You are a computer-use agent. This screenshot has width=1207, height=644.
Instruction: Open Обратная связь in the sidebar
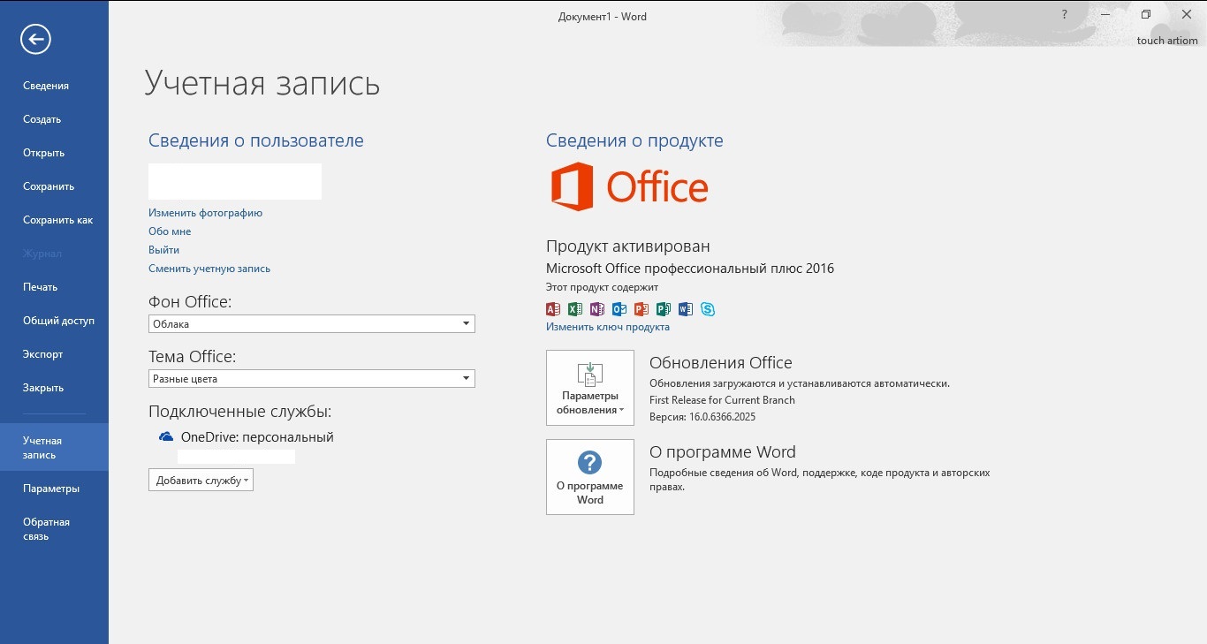click(46, 529)
